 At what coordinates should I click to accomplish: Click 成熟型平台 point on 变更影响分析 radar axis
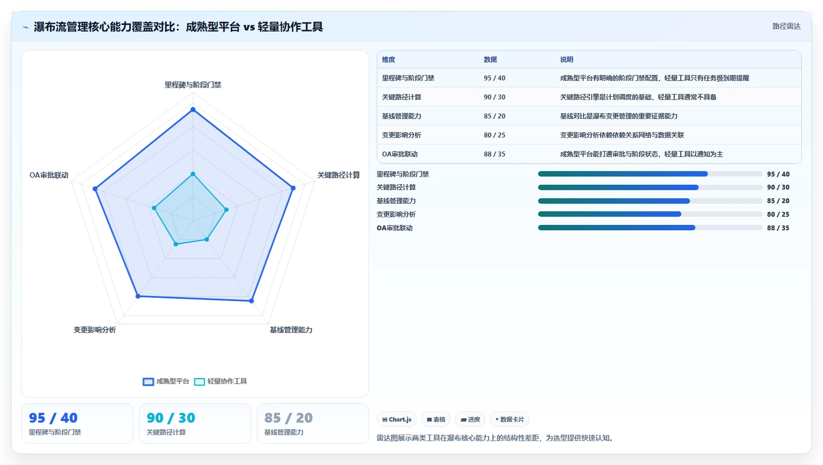pos(138,296)
